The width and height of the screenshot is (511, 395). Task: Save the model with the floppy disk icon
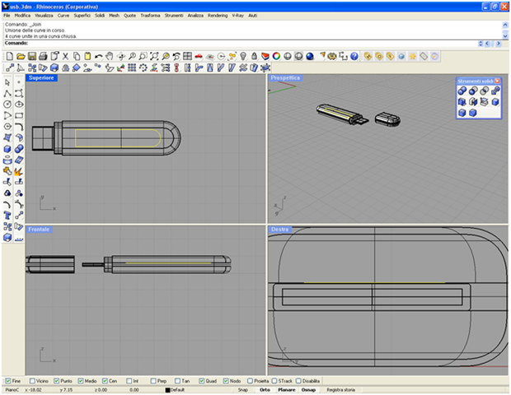[x=31, y=56]
